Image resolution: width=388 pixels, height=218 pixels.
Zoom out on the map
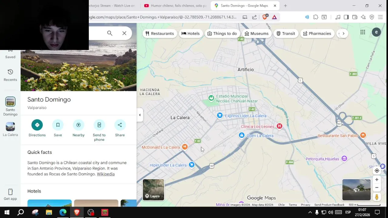click(377, 187)
